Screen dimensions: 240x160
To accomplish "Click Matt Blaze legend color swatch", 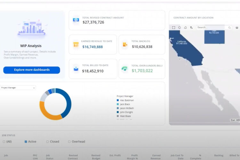I will pyautogui.click(x=118, y=116).
